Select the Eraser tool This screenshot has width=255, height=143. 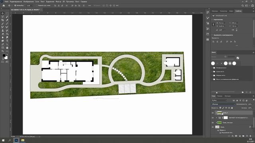[3, 34]
